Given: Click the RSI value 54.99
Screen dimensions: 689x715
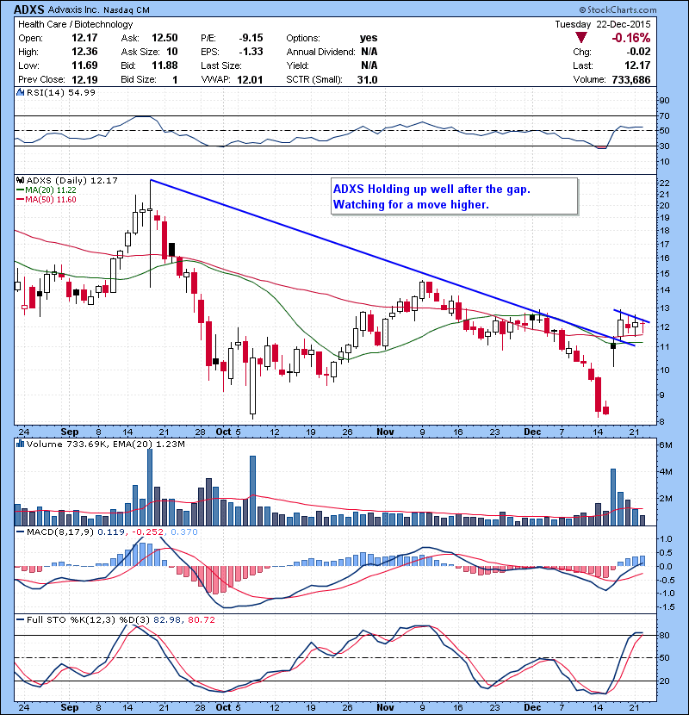Looking at the screenshot, I should pos(81,92).
